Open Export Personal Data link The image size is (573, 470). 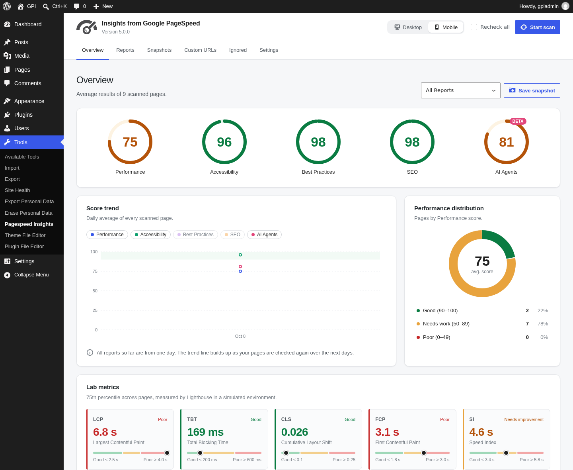click(x=32, y=202)
